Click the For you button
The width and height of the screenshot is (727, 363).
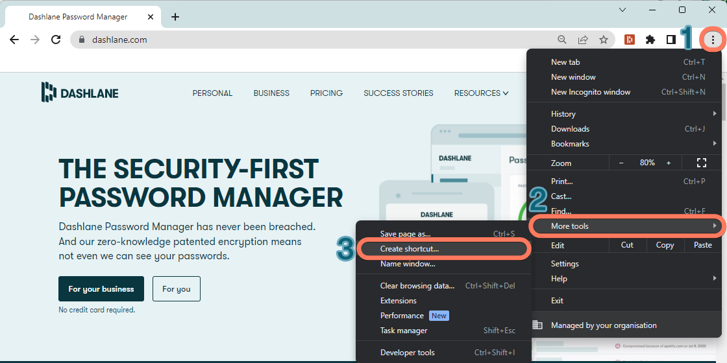[x=176, y=289]
